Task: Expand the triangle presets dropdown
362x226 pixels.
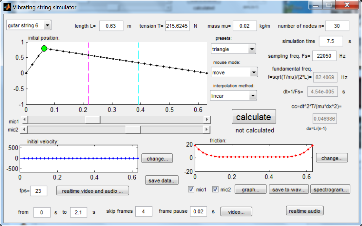Action: click(233, 49)
